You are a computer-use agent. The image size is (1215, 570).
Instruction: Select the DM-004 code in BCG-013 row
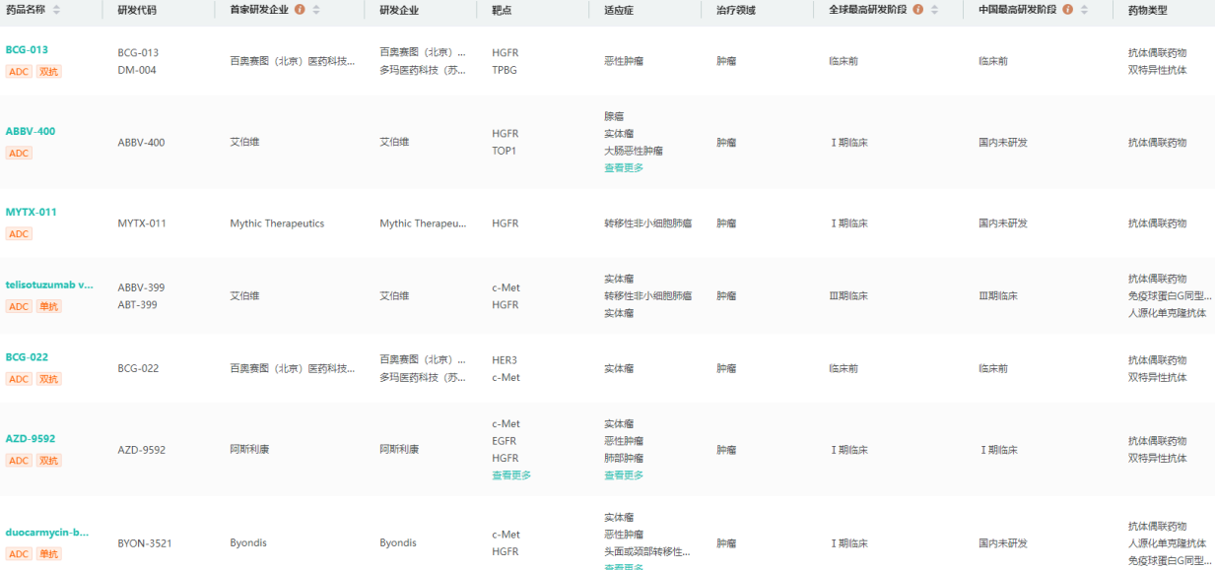(x=137, y=70)
